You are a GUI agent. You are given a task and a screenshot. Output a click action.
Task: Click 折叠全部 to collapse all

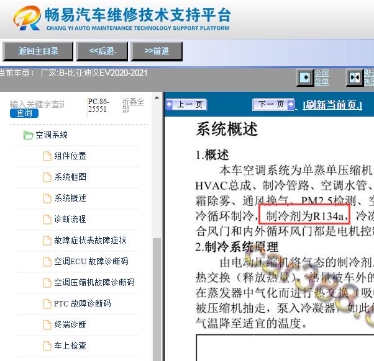tap(133, 105)
